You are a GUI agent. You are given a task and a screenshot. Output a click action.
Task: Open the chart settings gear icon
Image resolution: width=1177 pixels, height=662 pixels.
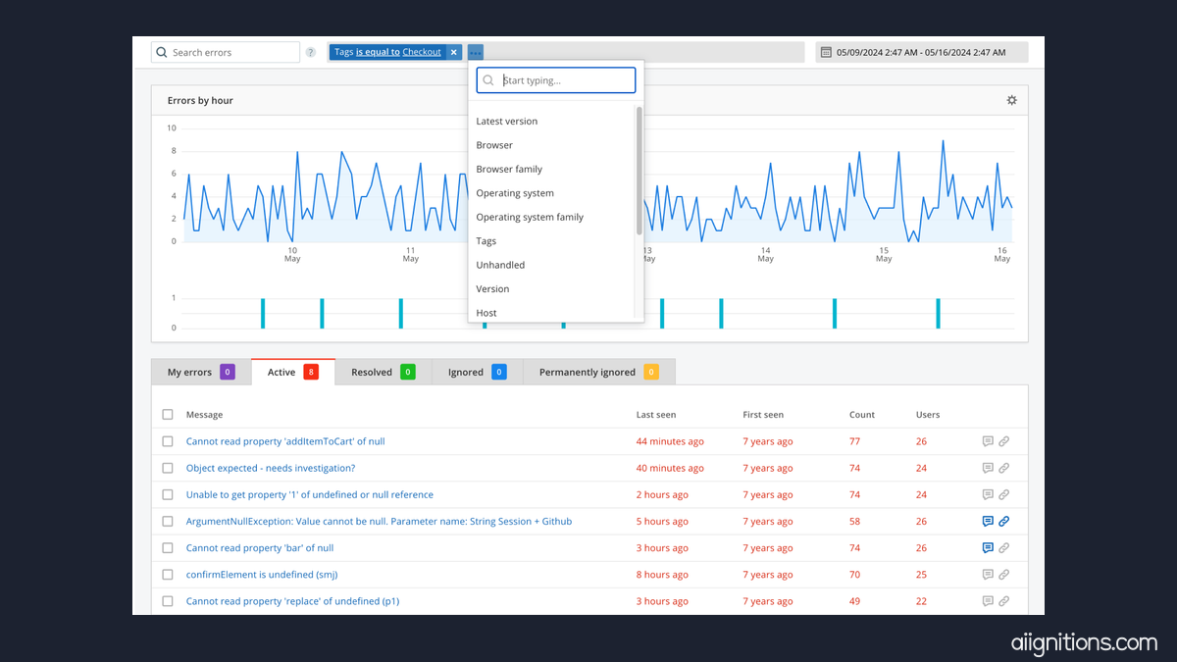pos(1011,100)
